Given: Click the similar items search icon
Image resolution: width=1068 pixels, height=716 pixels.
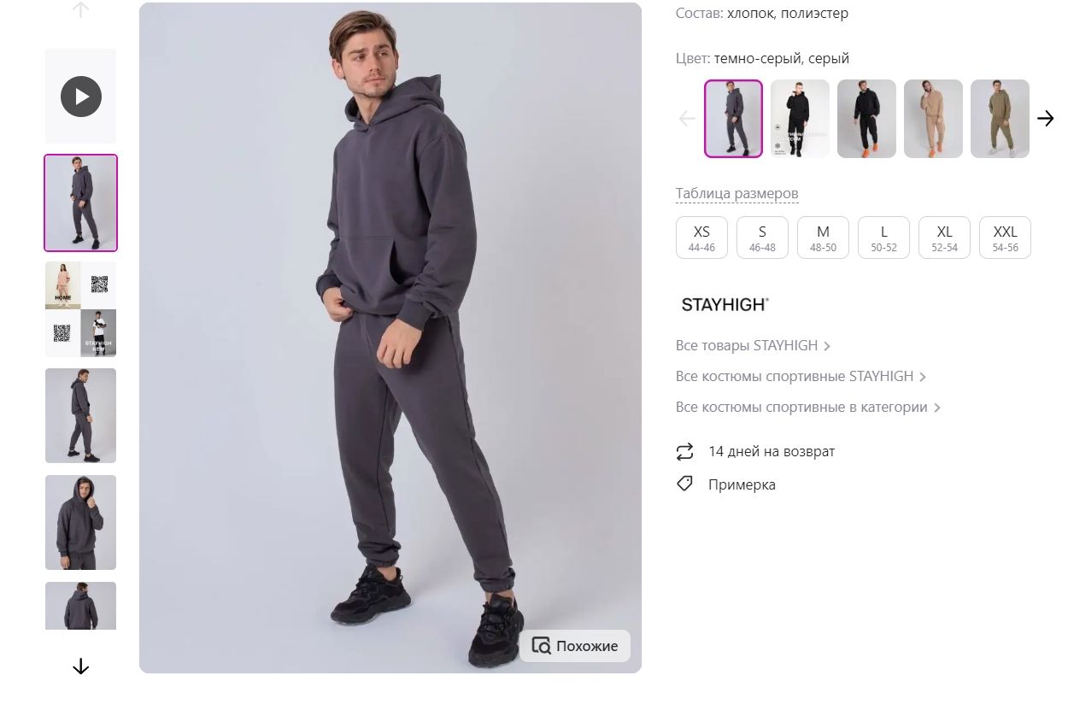Looking at the screenshot, I should pyautogui.click(x=542, y=646).
